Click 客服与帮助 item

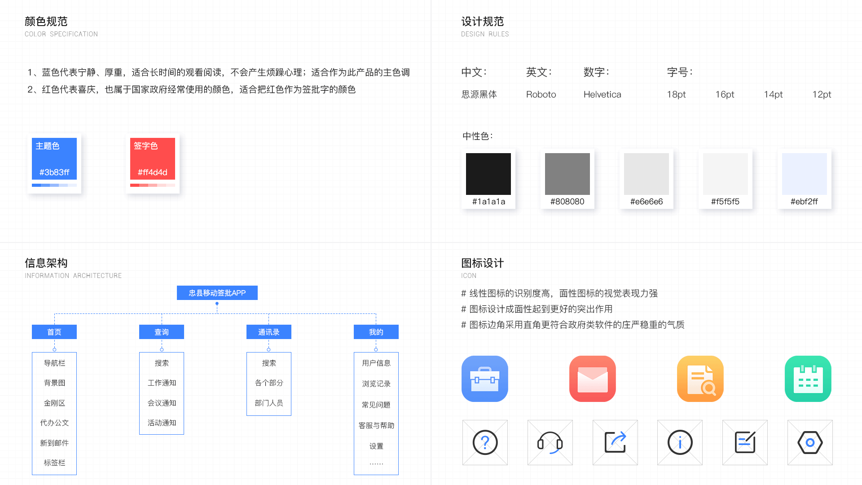[376, 425]
